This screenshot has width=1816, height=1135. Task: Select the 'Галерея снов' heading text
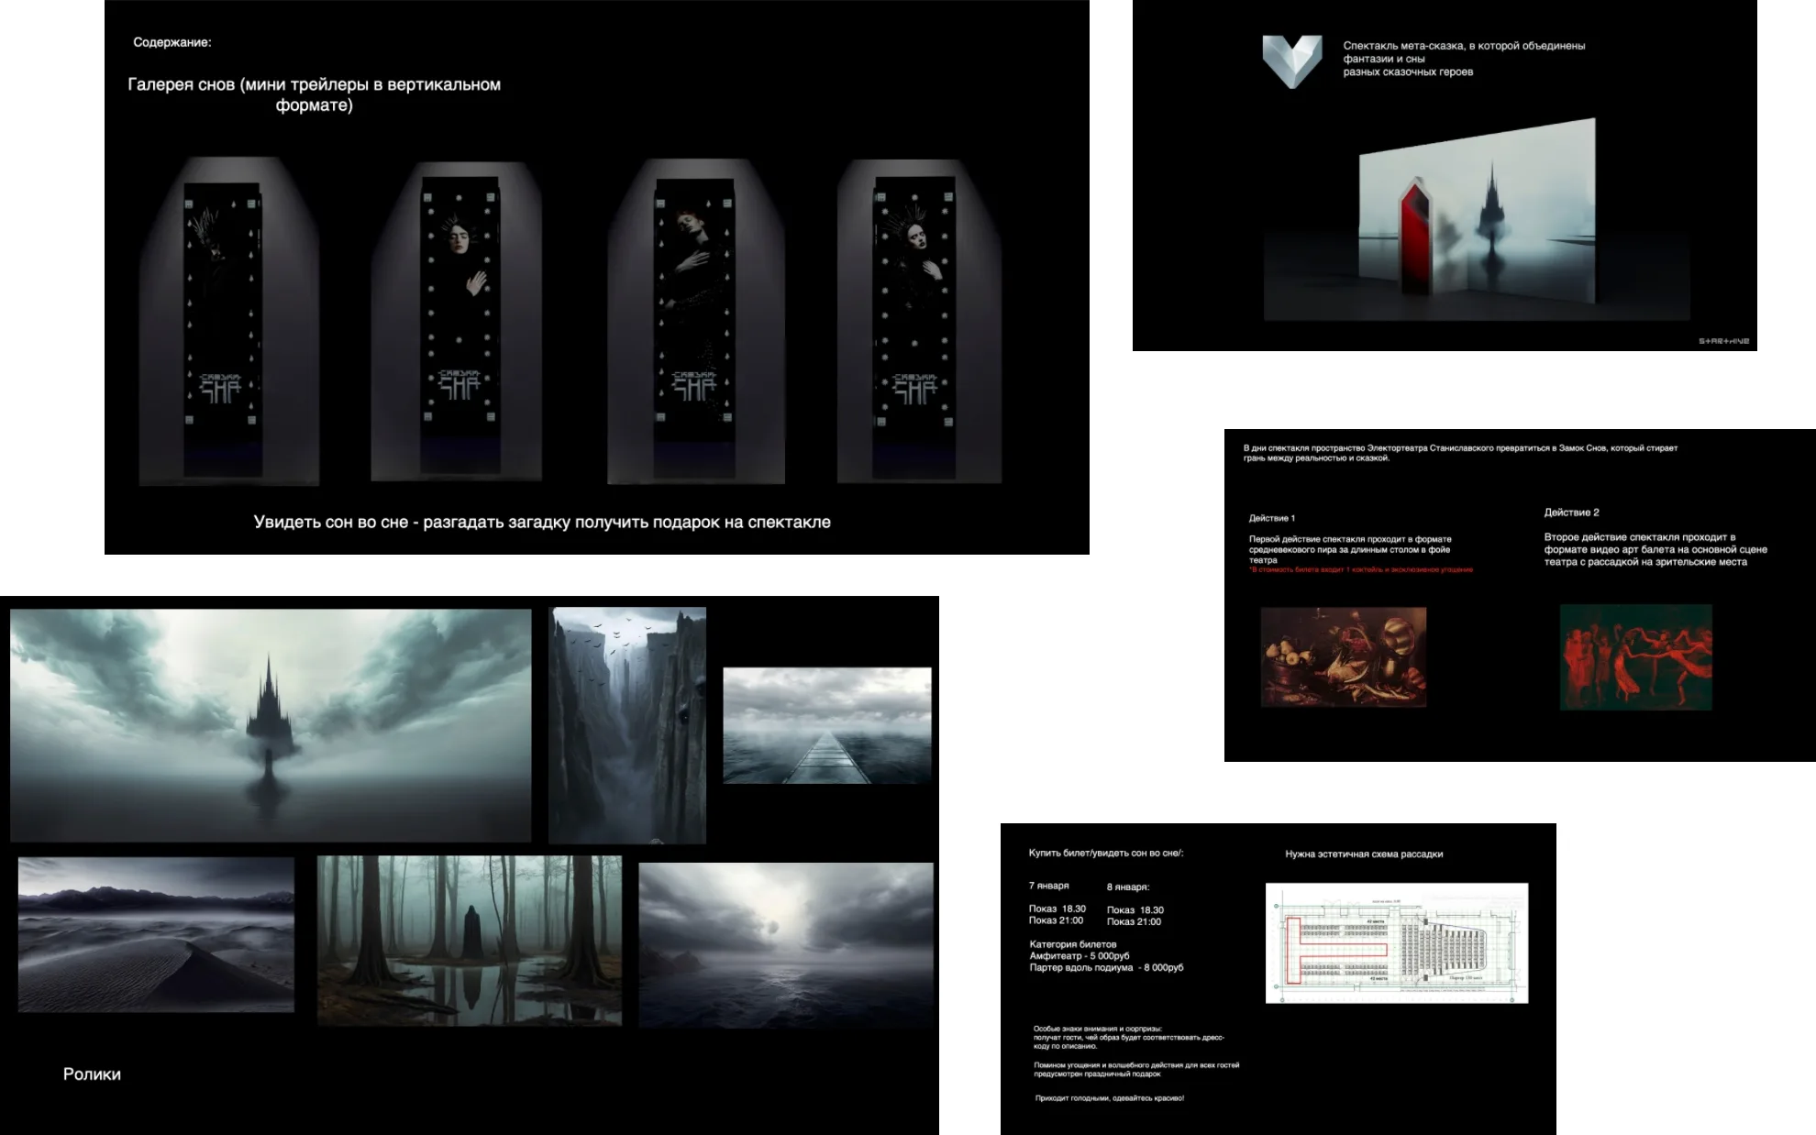click(314, 94)
